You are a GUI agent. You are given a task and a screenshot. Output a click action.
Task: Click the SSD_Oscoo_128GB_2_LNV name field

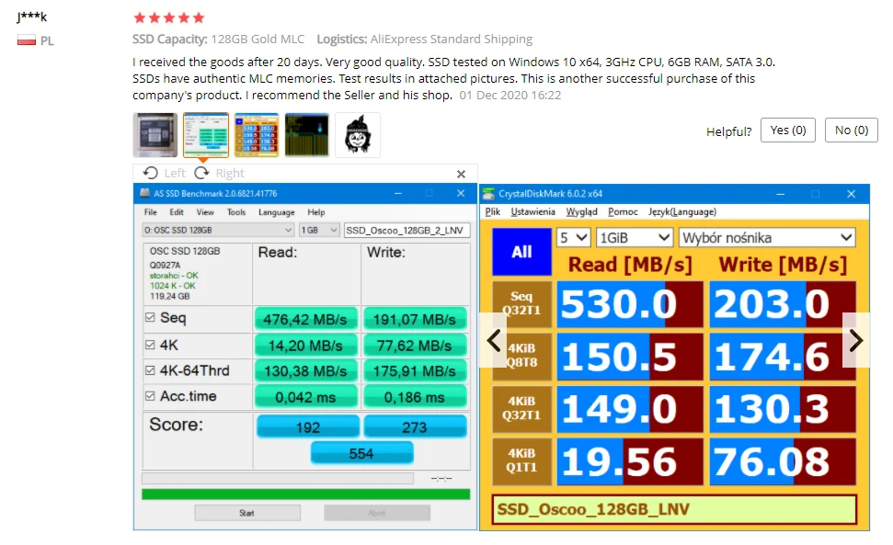pos(407,230)
